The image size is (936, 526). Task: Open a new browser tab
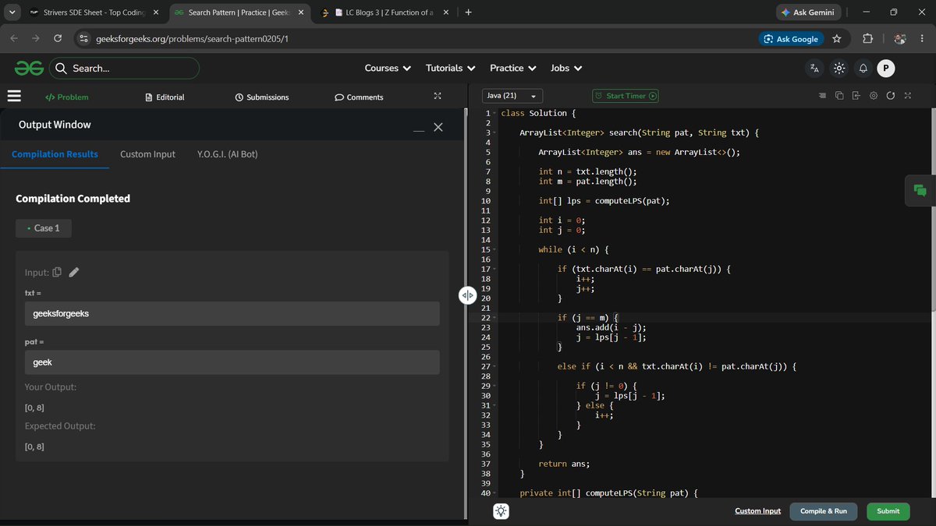tap(468, 12)
